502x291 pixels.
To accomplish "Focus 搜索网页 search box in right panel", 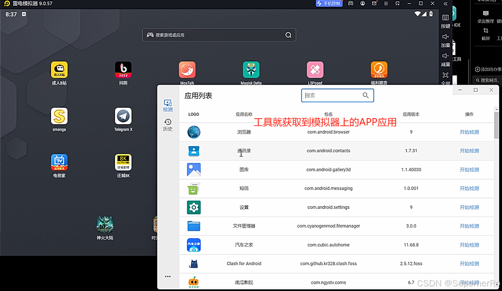I will (487, 80).
